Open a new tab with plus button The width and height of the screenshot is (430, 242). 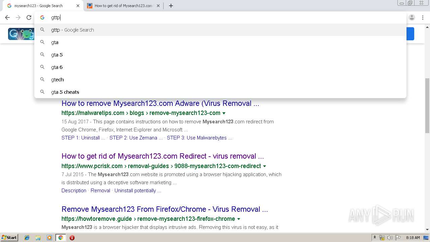pos(171,6)
